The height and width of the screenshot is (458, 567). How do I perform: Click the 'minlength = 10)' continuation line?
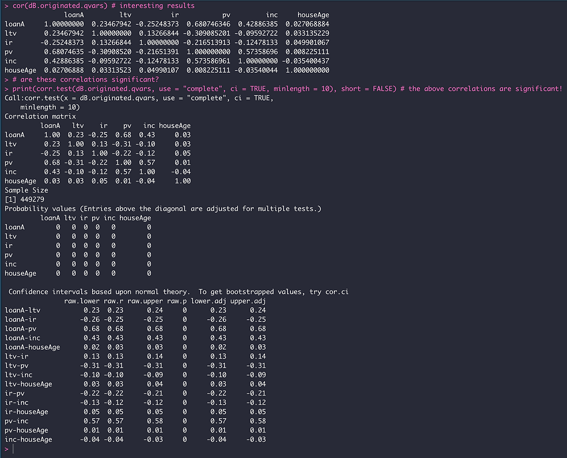pos(50,108)
